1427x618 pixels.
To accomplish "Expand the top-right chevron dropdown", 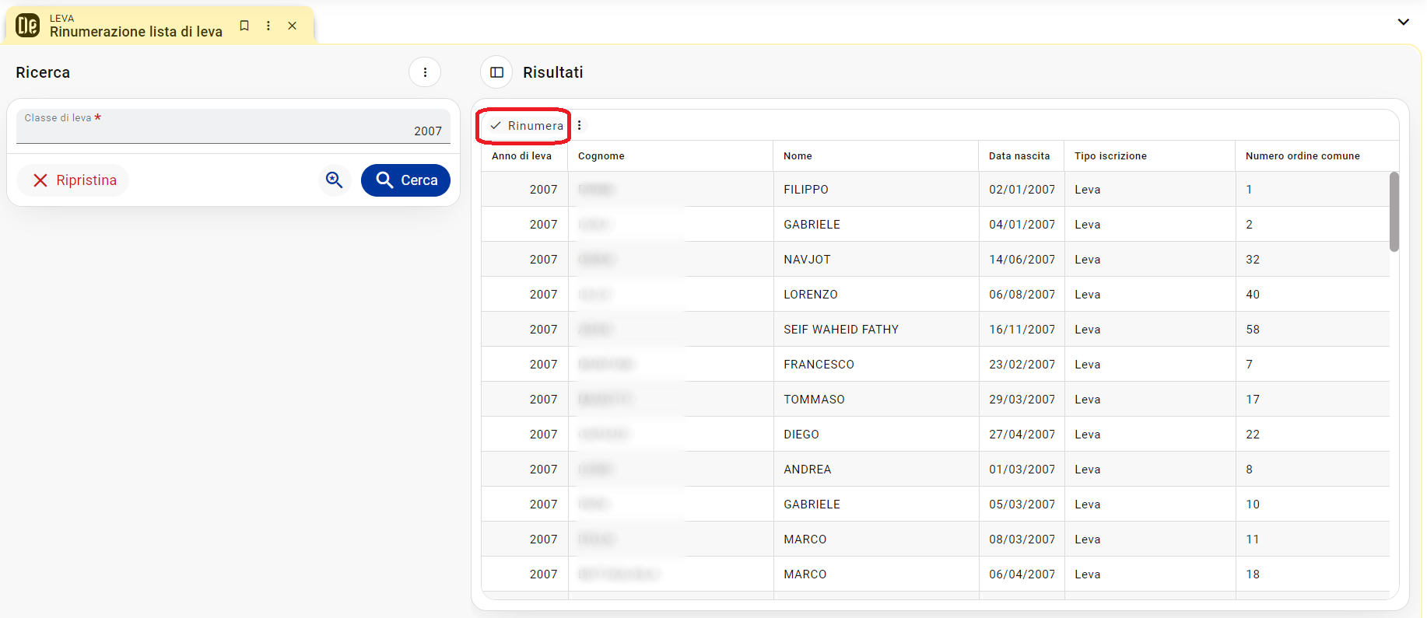I will click(1404, 22).
